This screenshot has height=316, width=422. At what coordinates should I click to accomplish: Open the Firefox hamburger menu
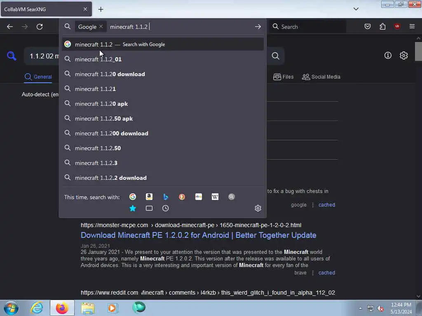click(x=412, y=26)
